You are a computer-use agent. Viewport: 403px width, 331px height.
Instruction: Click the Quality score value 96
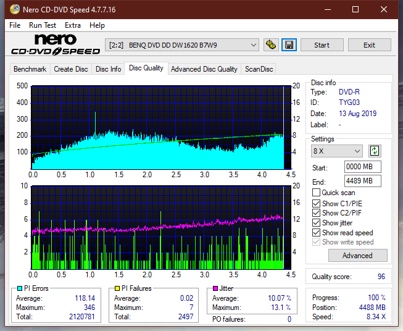381,277
